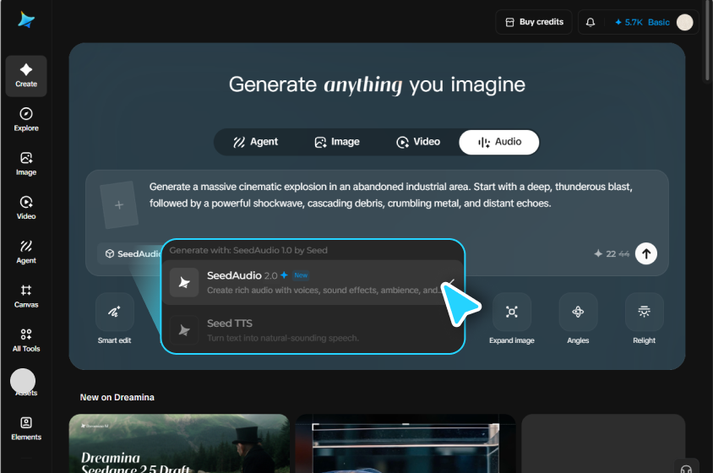This screenshot has height=473, width=713.
Task: Click the SeedAudio 2.0 model icon
Action: (x=184, y=282)
